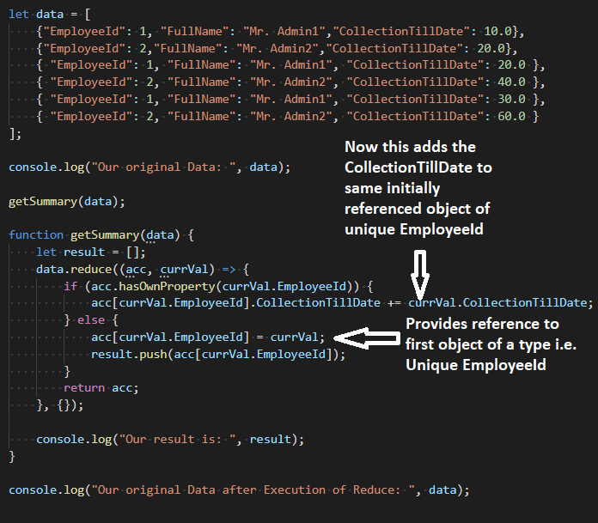The image size is (598, 523).
Task: Click the "function" keyword
Action: pos(36,234)
